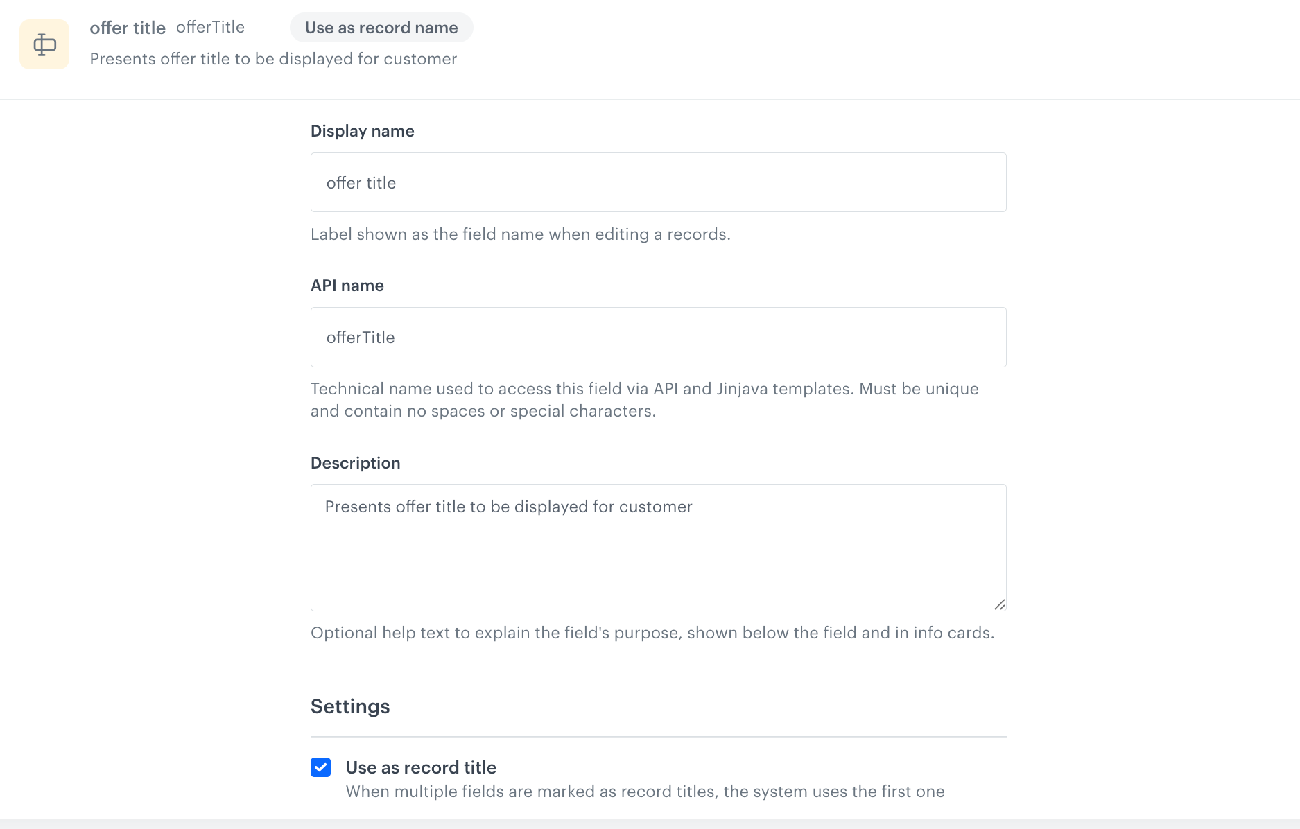Click the gray bar at page bottom

(x=650, y=824)
